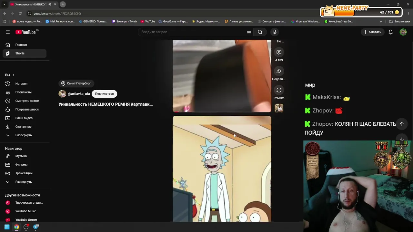Open the kolya_baza3raza bookmark
This screenshot has height=232, width=413.
point(339,22)
